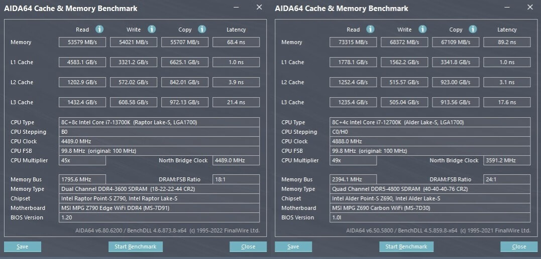Click the 68.4 ns memory latency field

pos(236,42)
